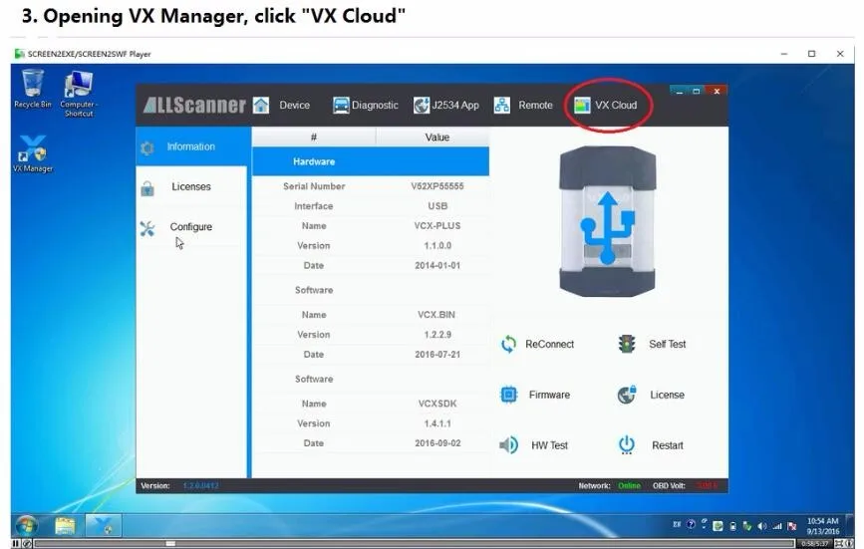Viewport: 864px width, 549px height.
Task: Run the Self Test
Action: pos(653,344)
